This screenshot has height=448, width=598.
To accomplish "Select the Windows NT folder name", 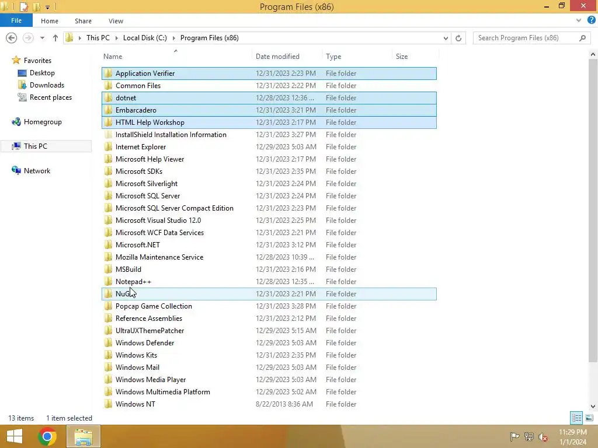I will pos(135,404).
